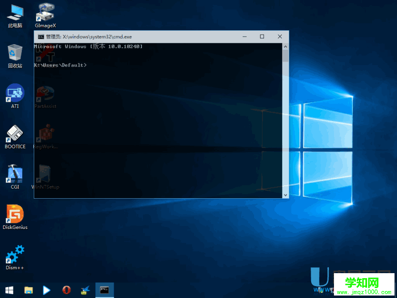Screen dimensions: 397x298
Task: Select the cmd.exe taskbar button
Action: (105, 290)
